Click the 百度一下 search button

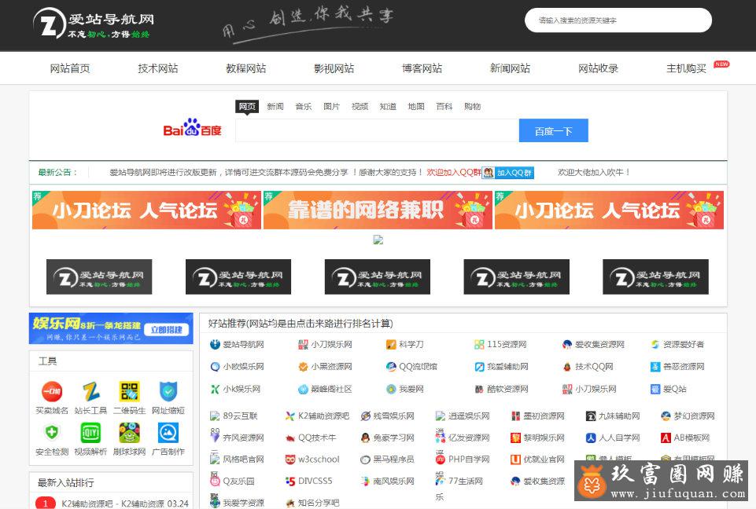(x=554, y=131)
